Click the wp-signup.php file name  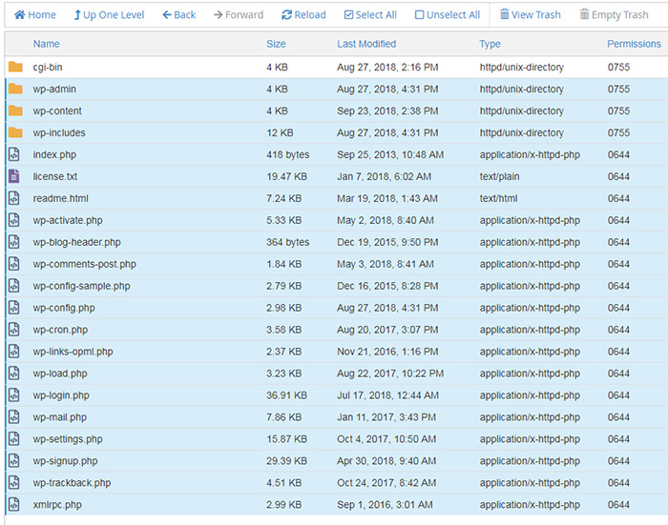click(x=65, y=461)
